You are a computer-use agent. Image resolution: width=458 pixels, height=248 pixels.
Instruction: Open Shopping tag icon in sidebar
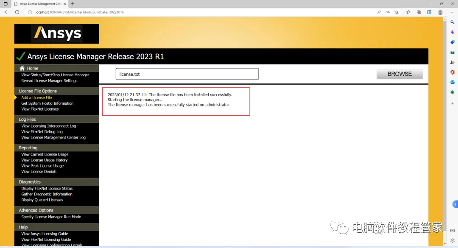point(452,42)
